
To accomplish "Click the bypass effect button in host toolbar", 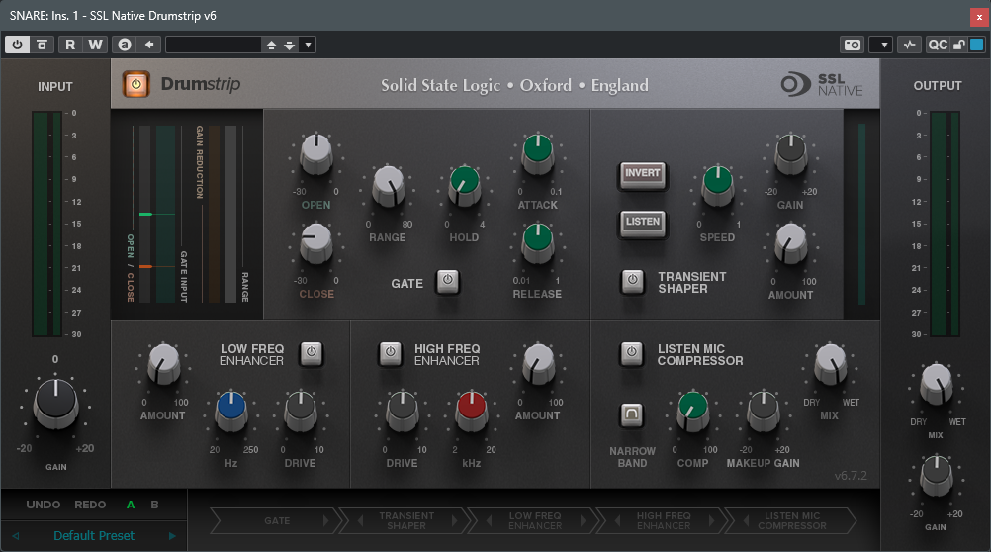I will (42, 45).
